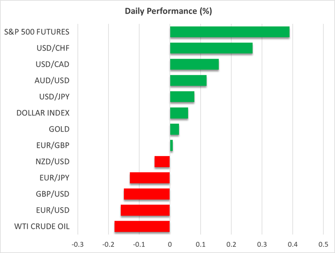Select the GBP/USD red bar
Viewport: 335px width, 253px height.
pyautogui.click(x=147, y=194)
